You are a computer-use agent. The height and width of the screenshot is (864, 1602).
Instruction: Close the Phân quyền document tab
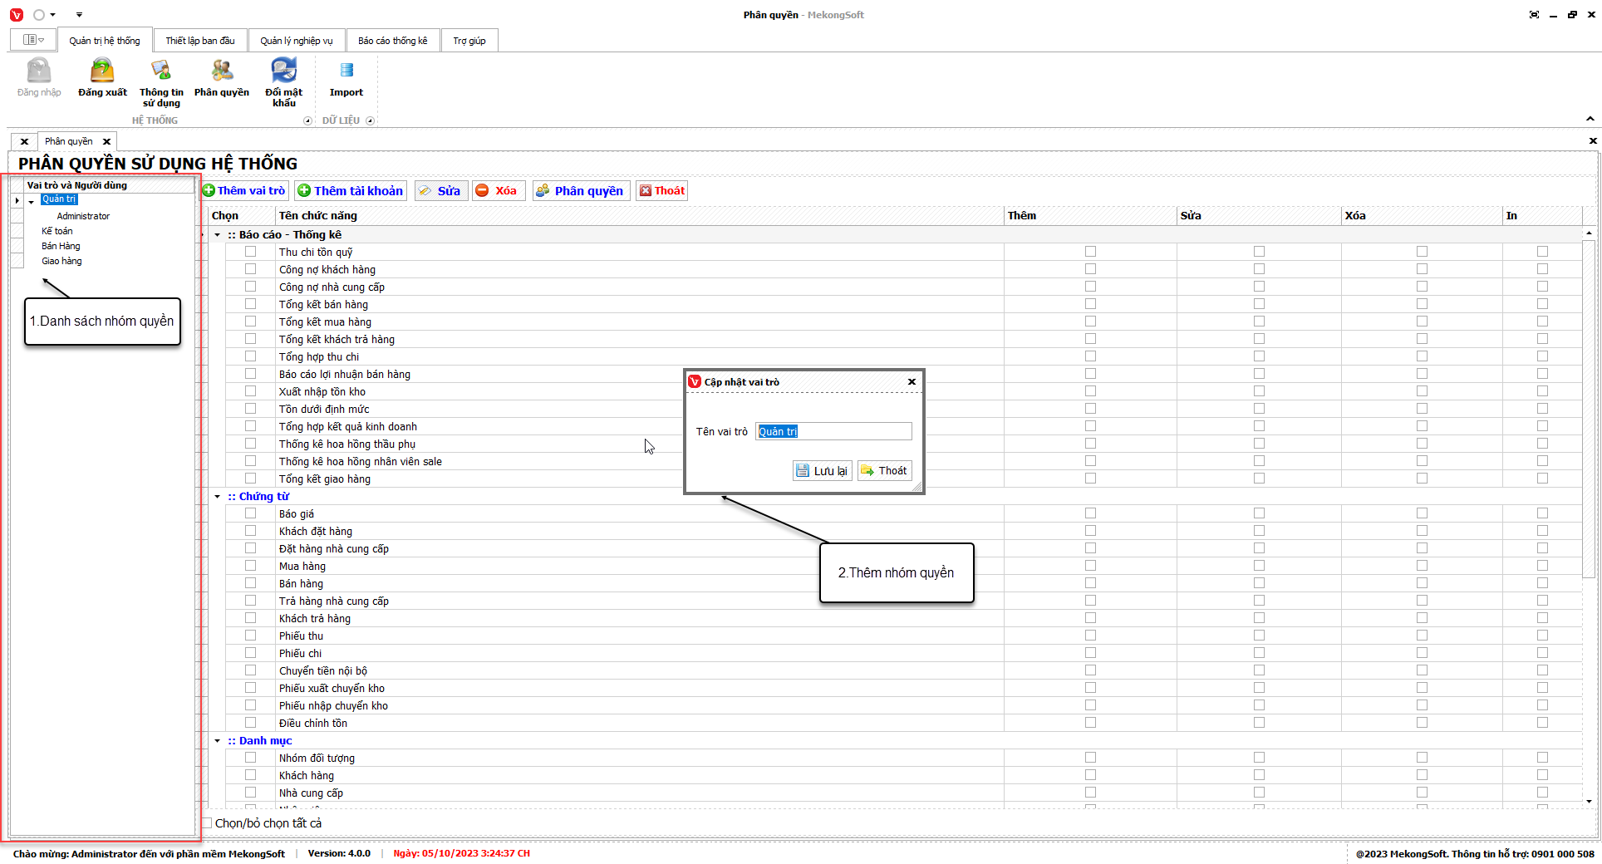pos(106,142)
